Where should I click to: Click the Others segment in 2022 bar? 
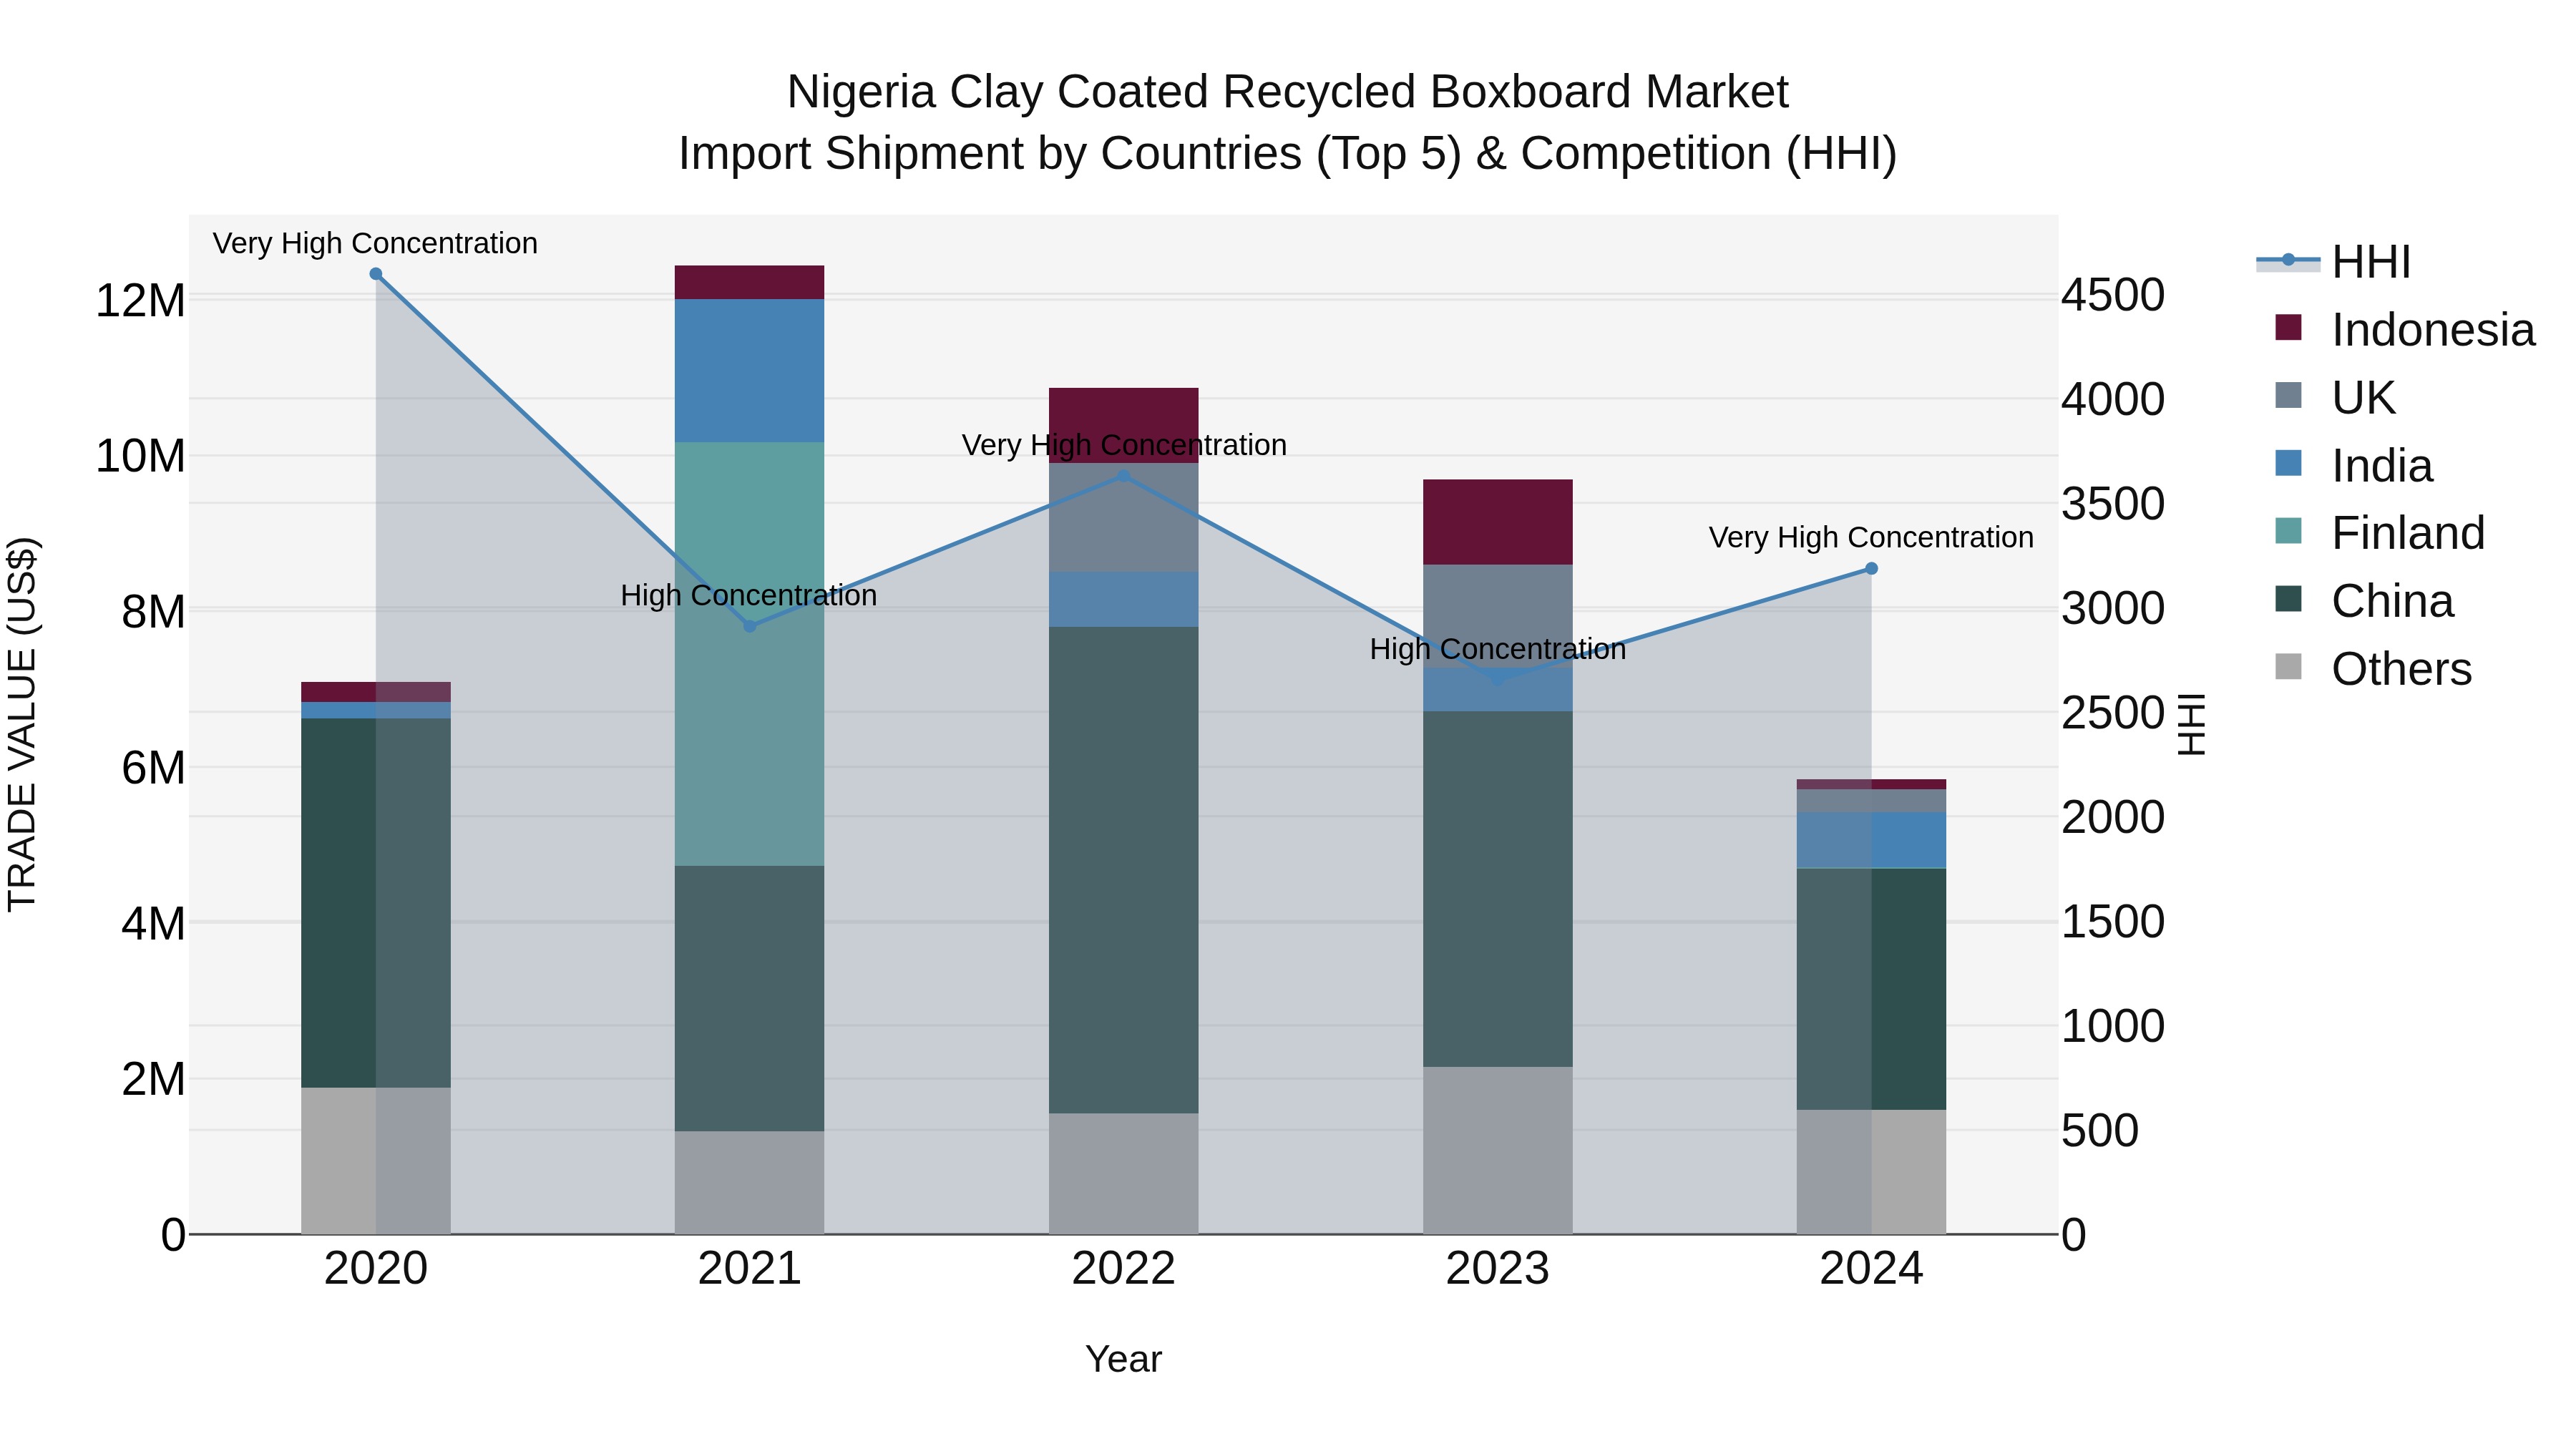(1124, 1174)
